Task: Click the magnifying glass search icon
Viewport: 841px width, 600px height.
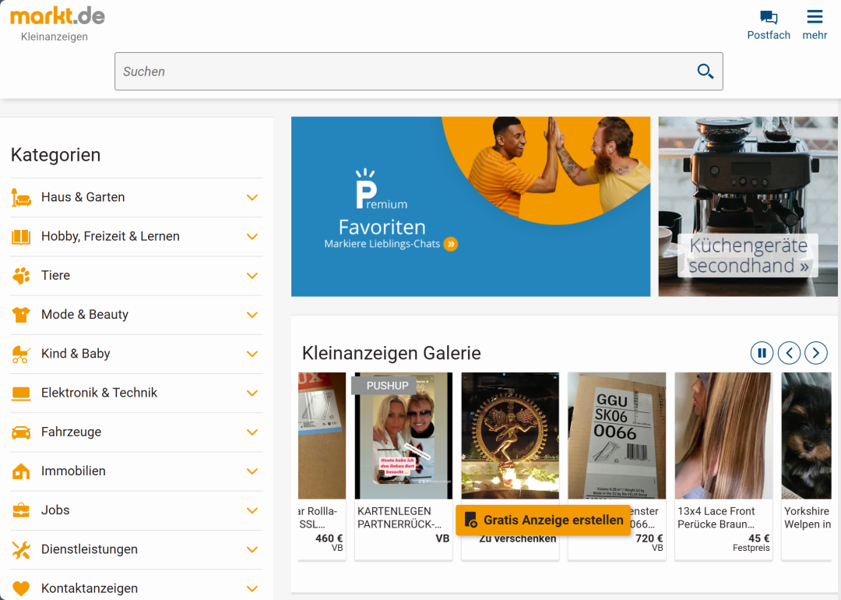Action: (706, 72)
